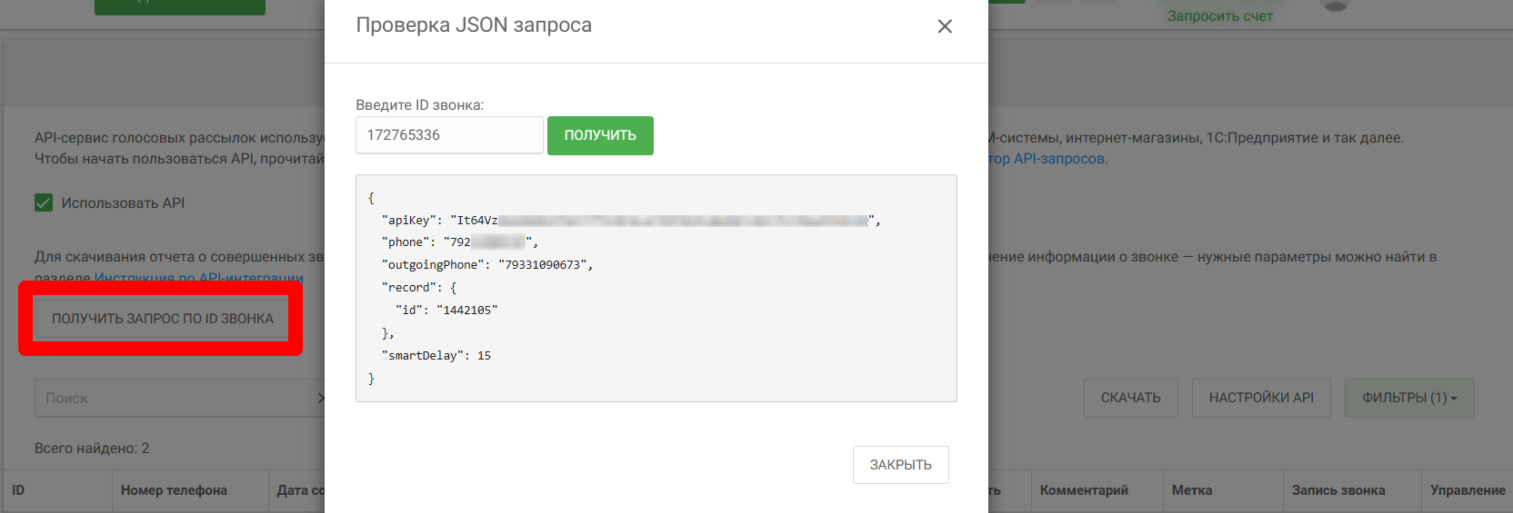This screenshot has width=1513, height=513.
Task: Click the ЗАКРЫТЬ button in dialog
Action: [900, 465]
